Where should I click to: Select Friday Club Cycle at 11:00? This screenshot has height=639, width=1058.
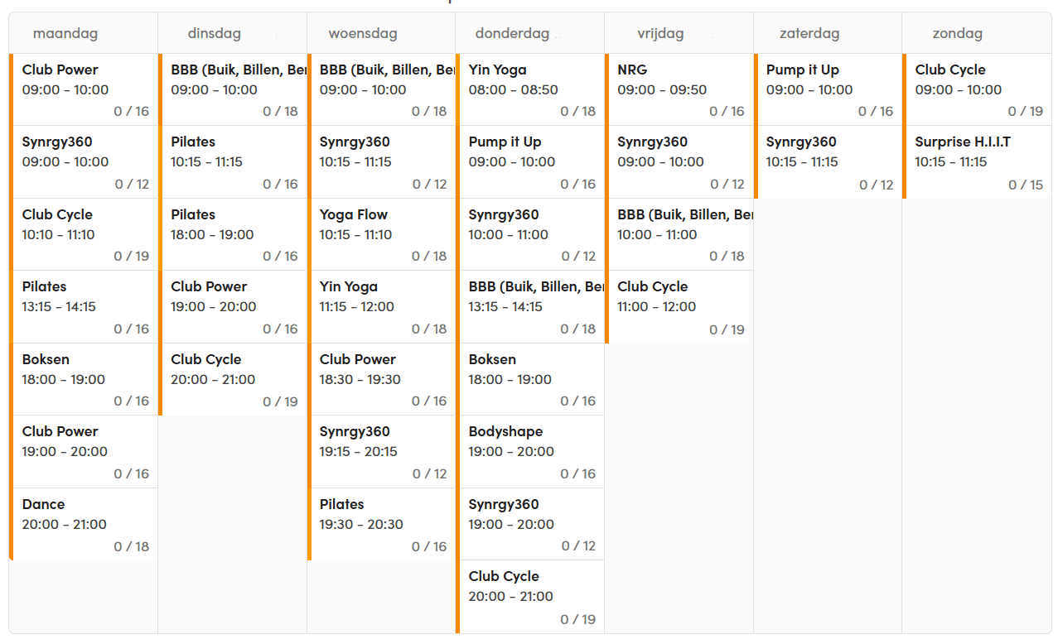680,306
